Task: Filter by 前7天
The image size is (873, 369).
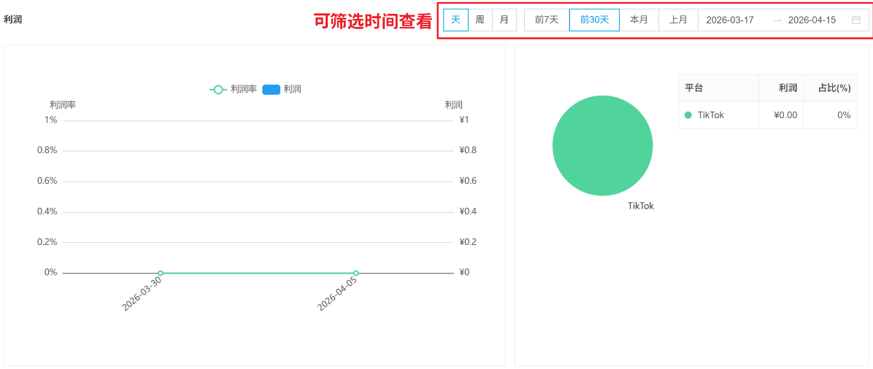Action: click(546, 20)
